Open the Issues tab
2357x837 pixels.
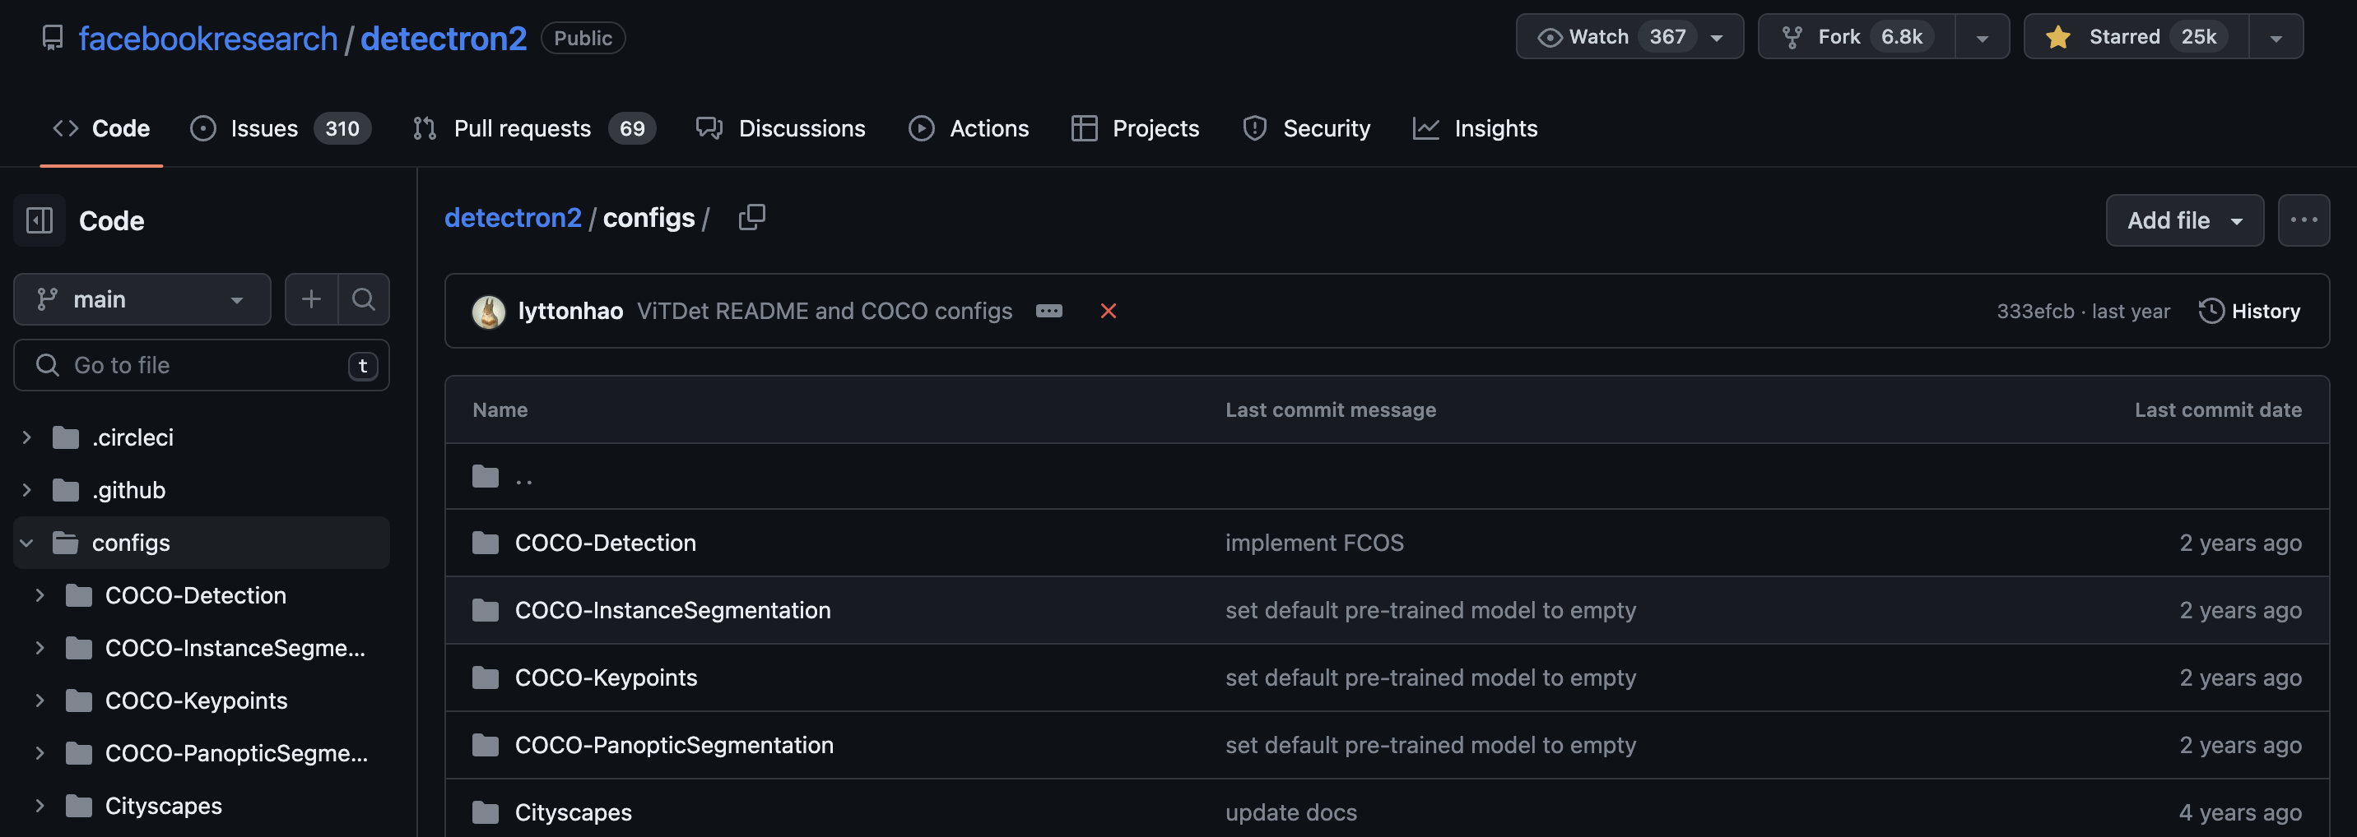(x=280, y=128)
